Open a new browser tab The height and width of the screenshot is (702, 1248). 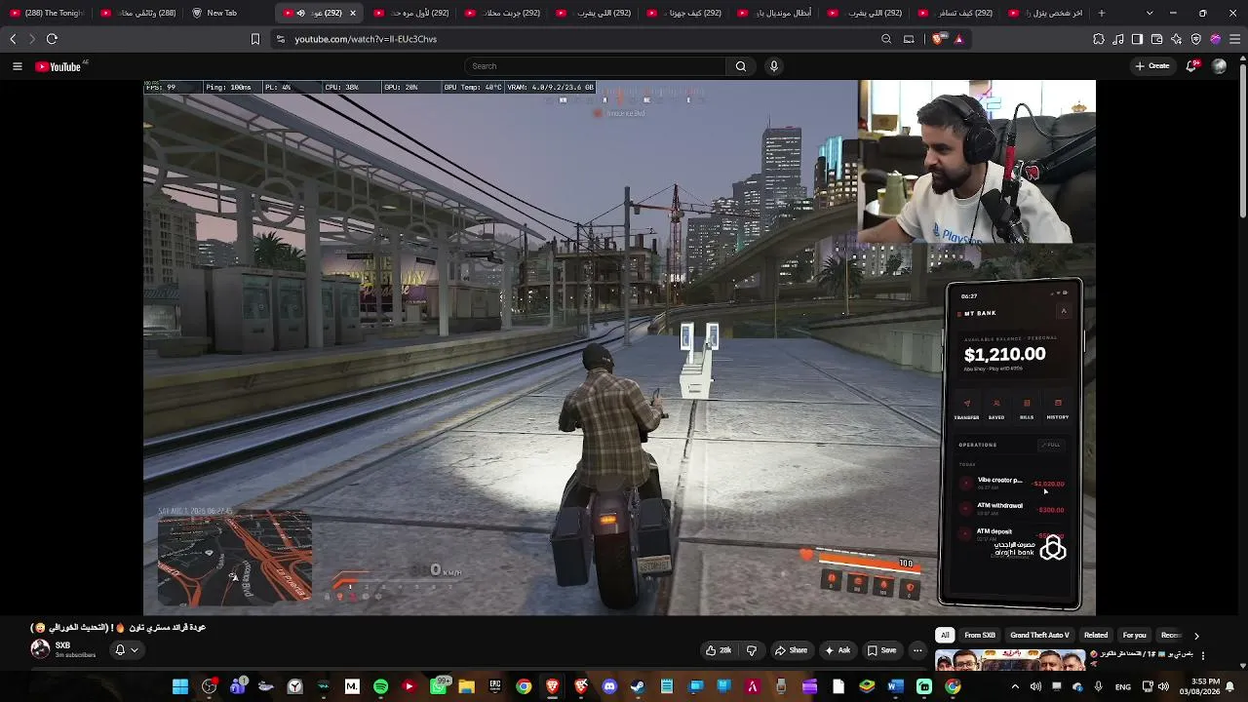click(x=1102, y=13)
